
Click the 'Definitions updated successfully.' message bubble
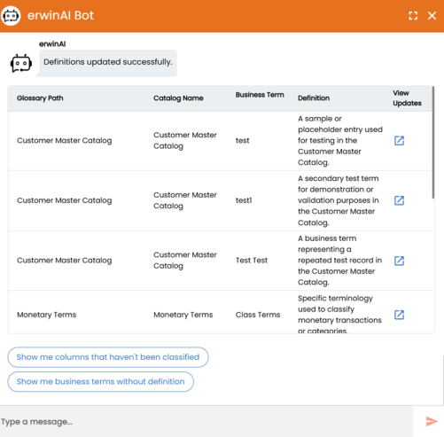coord(108,63)
